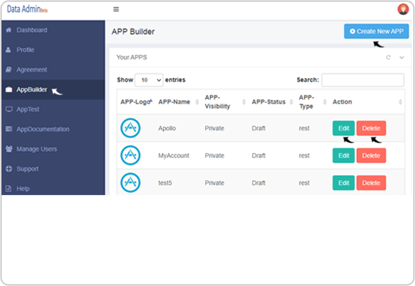Refresh the Your APPS panel
415x286 pixels.
coord(388,58)
